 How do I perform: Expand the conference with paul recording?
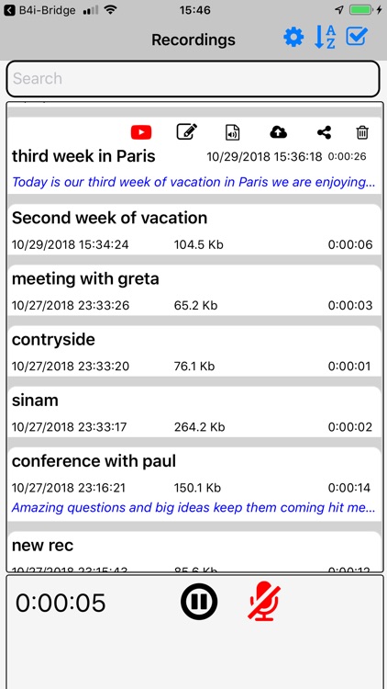point(193,484)
